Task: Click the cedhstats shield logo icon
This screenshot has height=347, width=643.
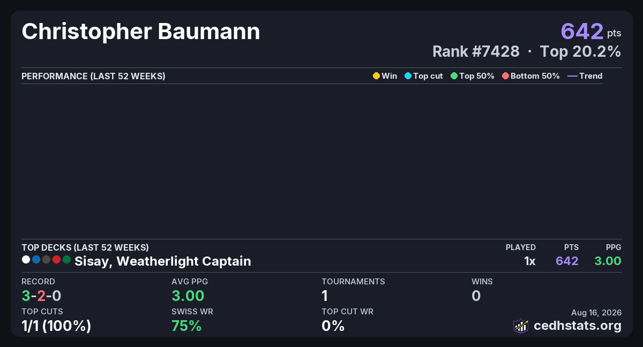Action: 521,326
